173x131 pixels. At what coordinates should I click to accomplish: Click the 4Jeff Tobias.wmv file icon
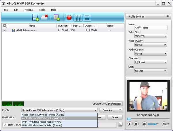14,30
